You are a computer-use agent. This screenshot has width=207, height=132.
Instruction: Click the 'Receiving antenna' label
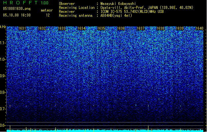click(x=76, y=16)
